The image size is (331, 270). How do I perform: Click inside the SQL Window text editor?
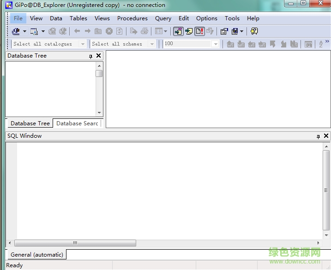pyautogui.click(x=169, y=191)
